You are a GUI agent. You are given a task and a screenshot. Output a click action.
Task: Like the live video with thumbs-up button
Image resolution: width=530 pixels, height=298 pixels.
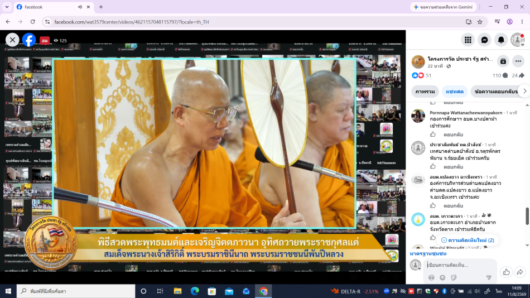pyautogui.click(x=506, y=272)
